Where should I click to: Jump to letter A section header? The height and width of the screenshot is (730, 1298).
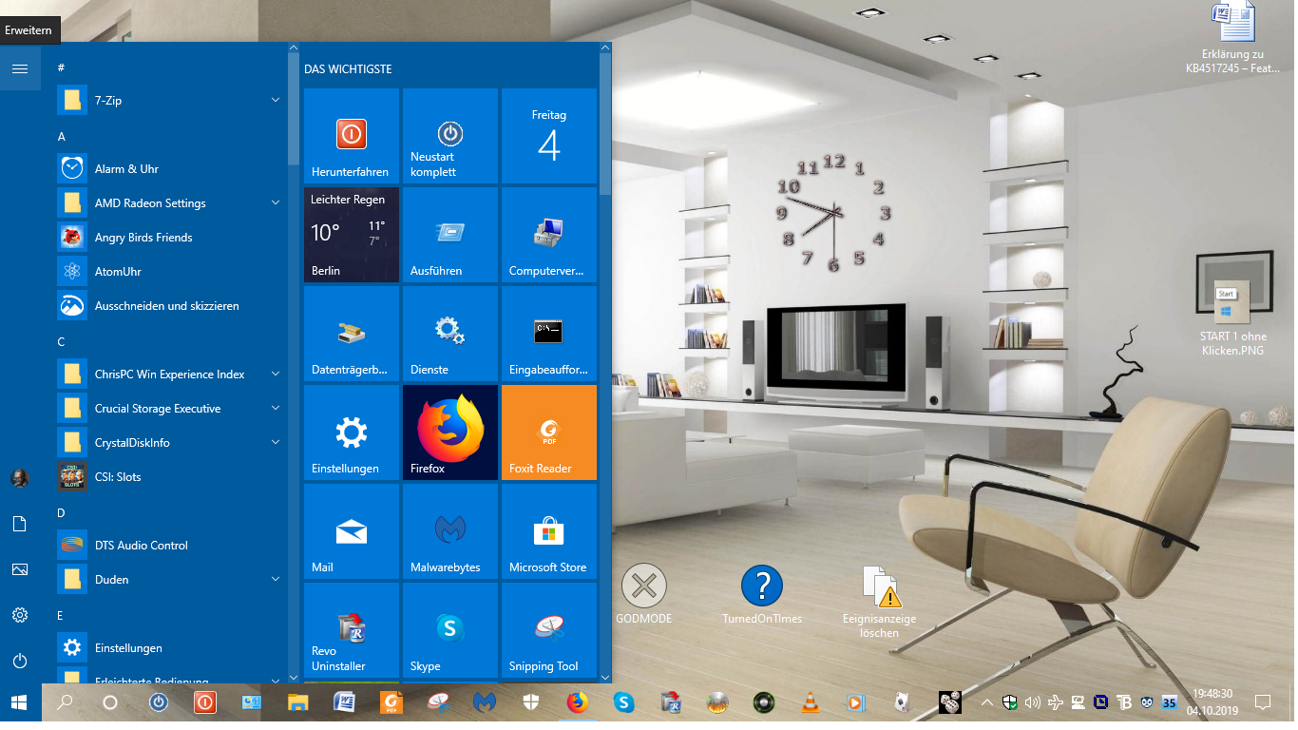coord(62,136)
